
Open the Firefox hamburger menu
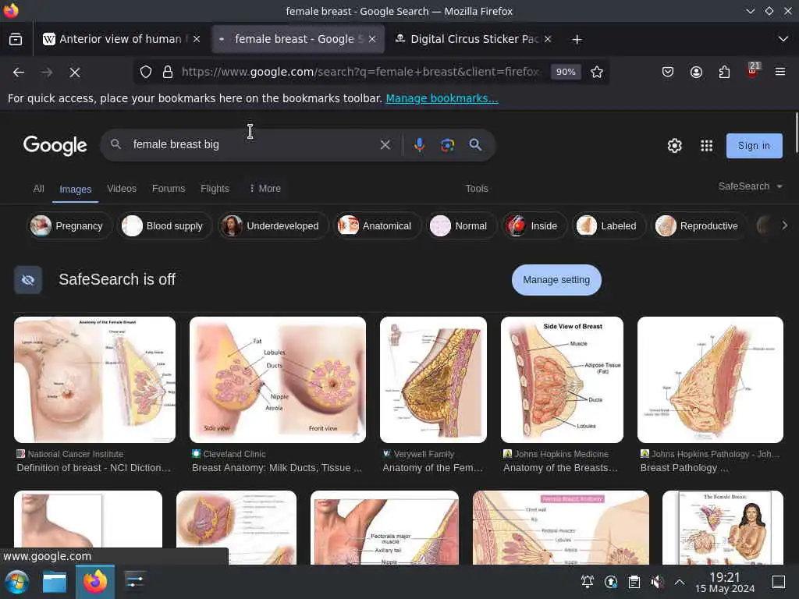point(780,72)
